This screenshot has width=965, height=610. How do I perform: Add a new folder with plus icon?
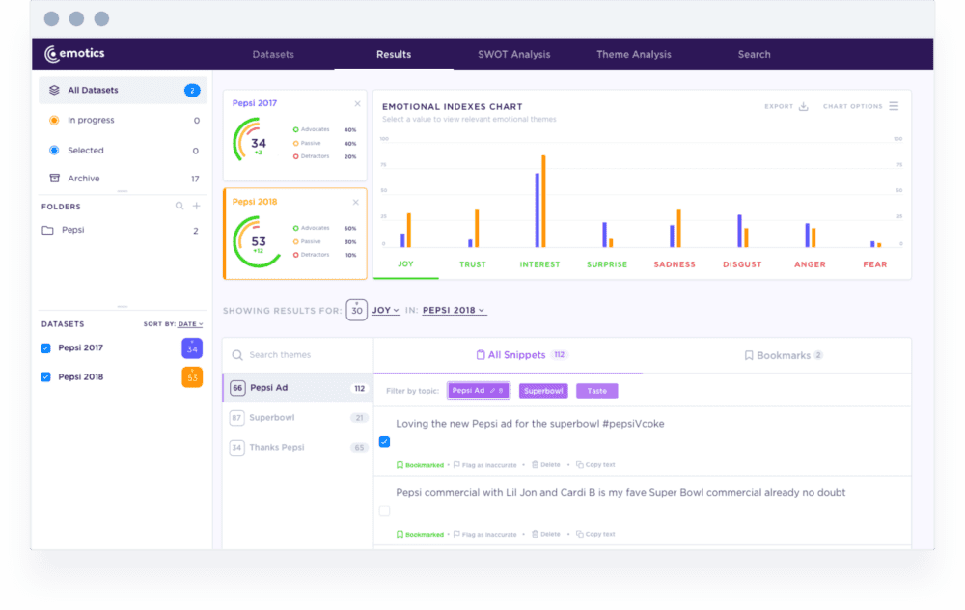click(196, 207)
